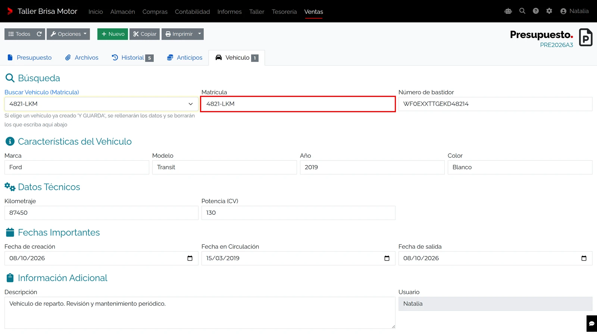This screenshot has width=597, height=334.
Task: Focus the Número de bastidor field
Action: [495, 104]
